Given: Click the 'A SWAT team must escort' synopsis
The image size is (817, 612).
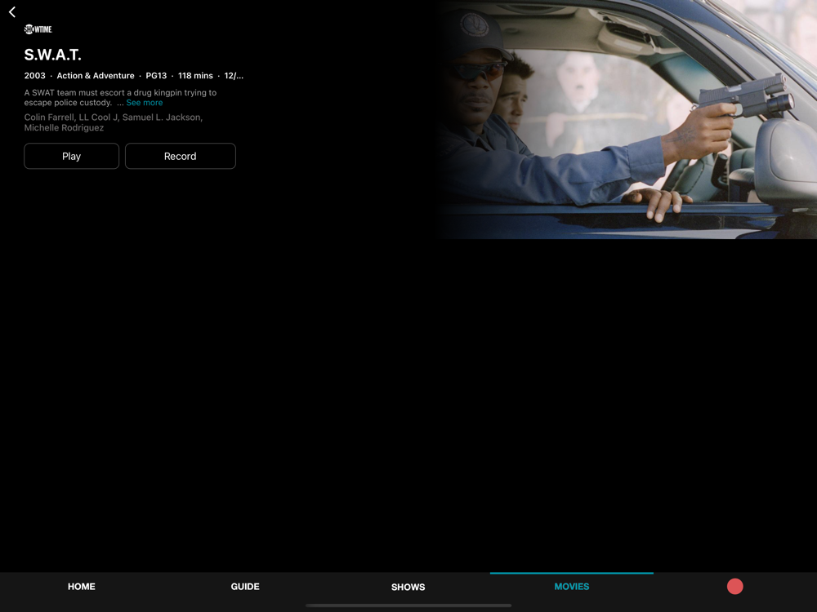Looking at the screenshot, I should click(120, 97).
